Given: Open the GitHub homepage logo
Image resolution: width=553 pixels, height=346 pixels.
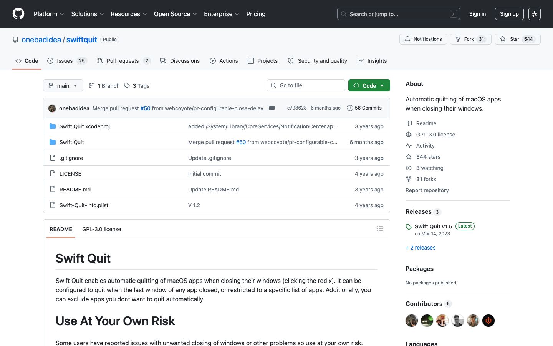Looking at the screenshot, I should click(x=18, y=14).
